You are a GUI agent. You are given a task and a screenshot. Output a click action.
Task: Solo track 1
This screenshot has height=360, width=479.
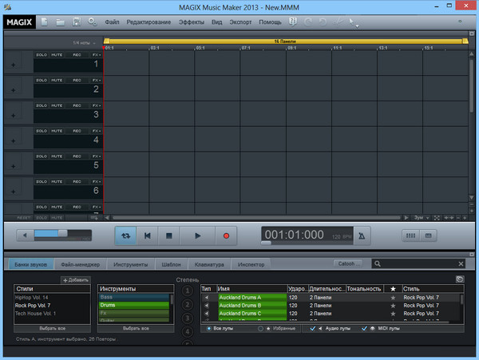pos(41,54)
